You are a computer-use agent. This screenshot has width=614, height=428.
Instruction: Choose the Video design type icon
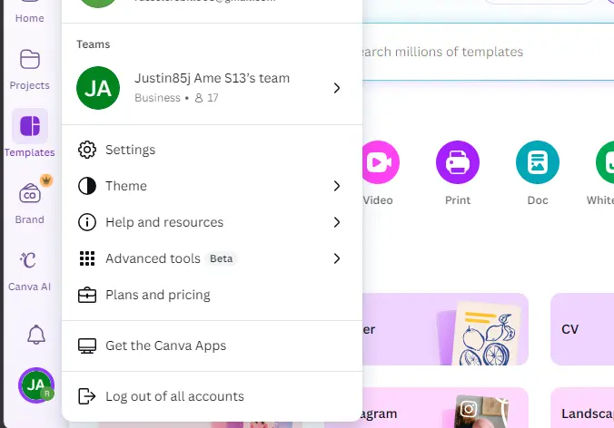(379, 162)
